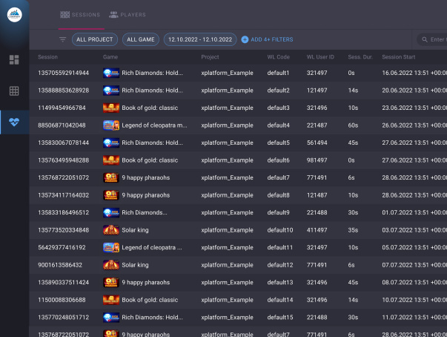This screenshot has height=337, width=447.
Task: Switch to the Sessions tab
Action: coord(80,14)
